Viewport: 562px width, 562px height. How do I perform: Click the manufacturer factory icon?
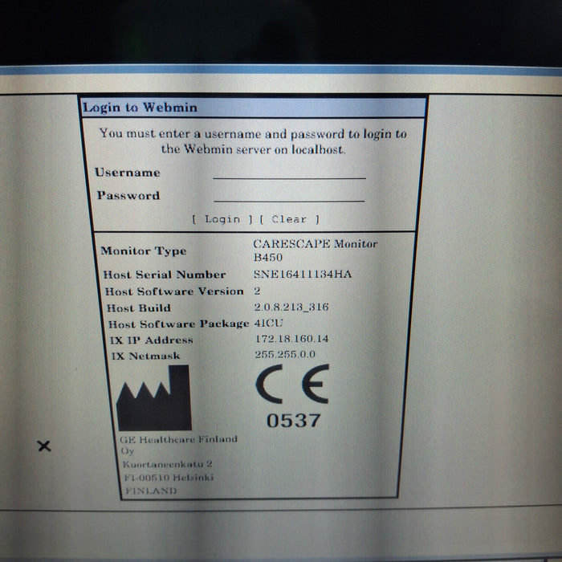pos(154,398)
